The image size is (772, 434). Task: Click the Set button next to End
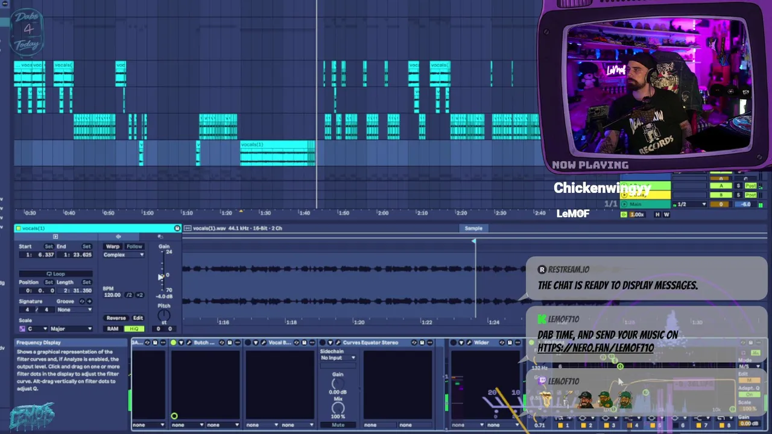(x=87, y=247)
